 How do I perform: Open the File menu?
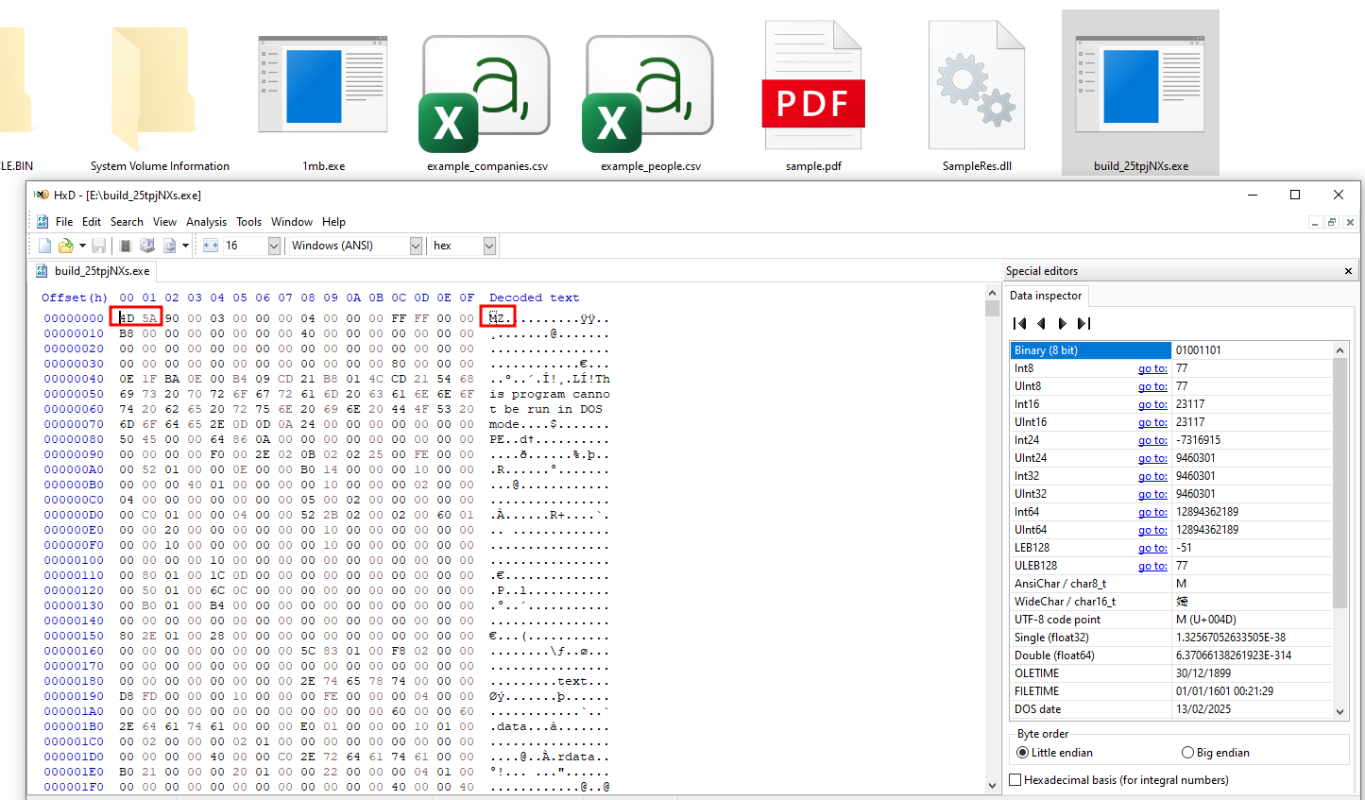click(x=64, y=222)
